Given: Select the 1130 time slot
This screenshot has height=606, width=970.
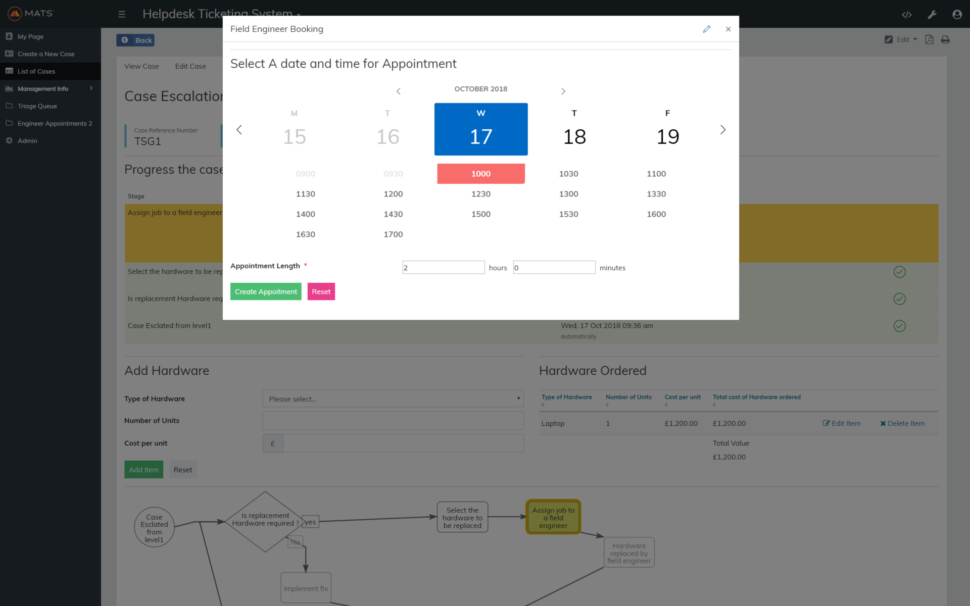Looking at the screenshot, I should (305, 194).
